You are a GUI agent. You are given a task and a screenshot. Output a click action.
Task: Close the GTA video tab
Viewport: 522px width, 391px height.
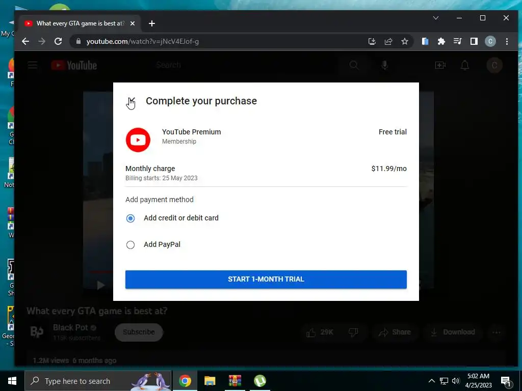click(133, 23)
